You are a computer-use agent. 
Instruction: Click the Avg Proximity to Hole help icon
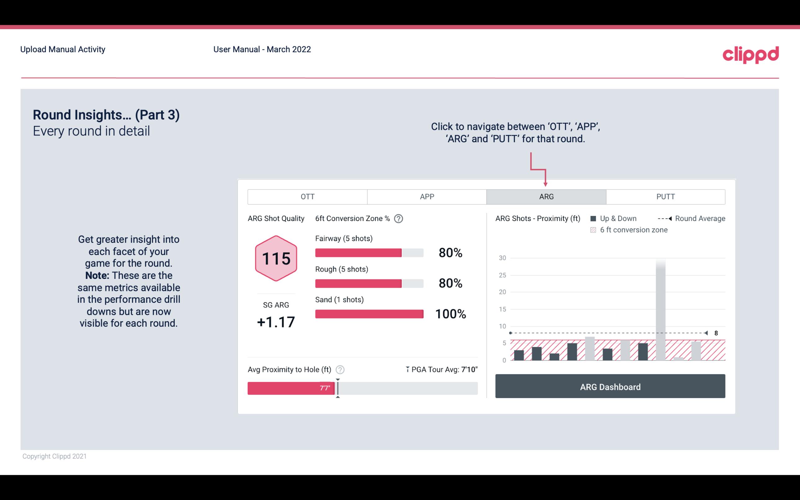click(340, 369)
